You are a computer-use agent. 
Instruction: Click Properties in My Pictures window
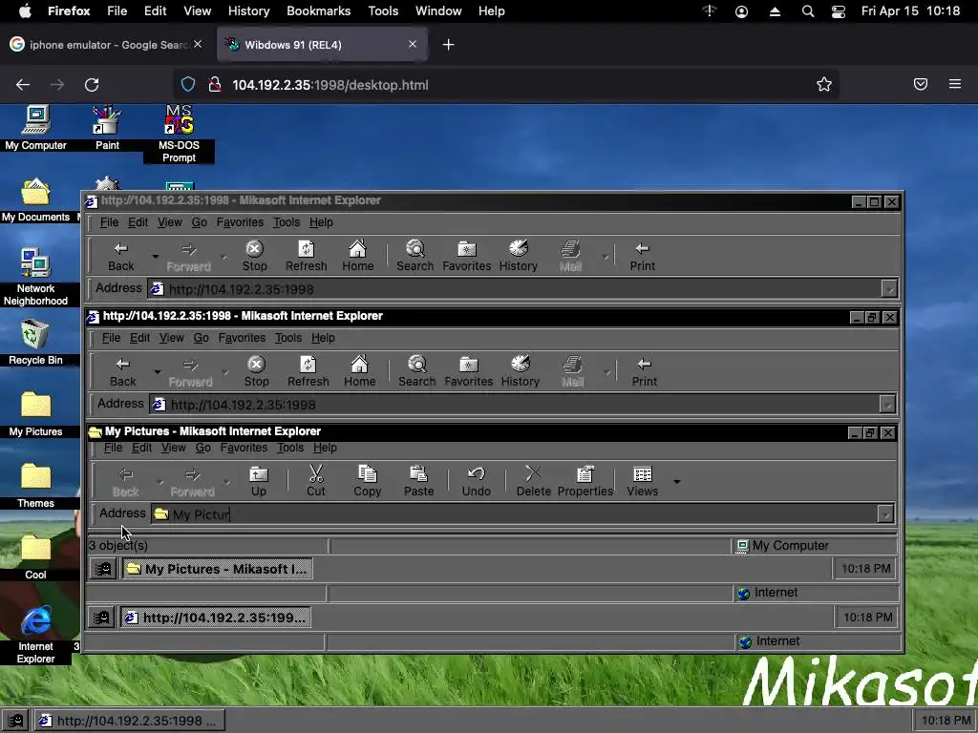pos(585,481)
